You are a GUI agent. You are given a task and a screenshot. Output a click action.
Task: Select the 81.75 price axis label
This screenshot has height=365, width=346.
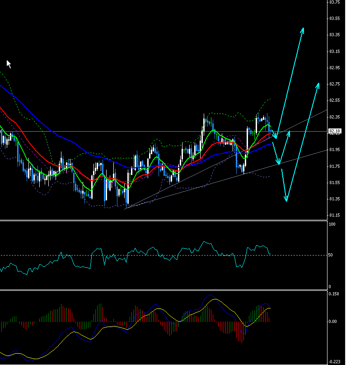334,166
